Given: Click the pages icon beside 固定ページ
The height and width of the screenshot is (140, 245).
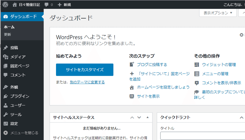Looking at the screenshot, I should click(6, 66).
